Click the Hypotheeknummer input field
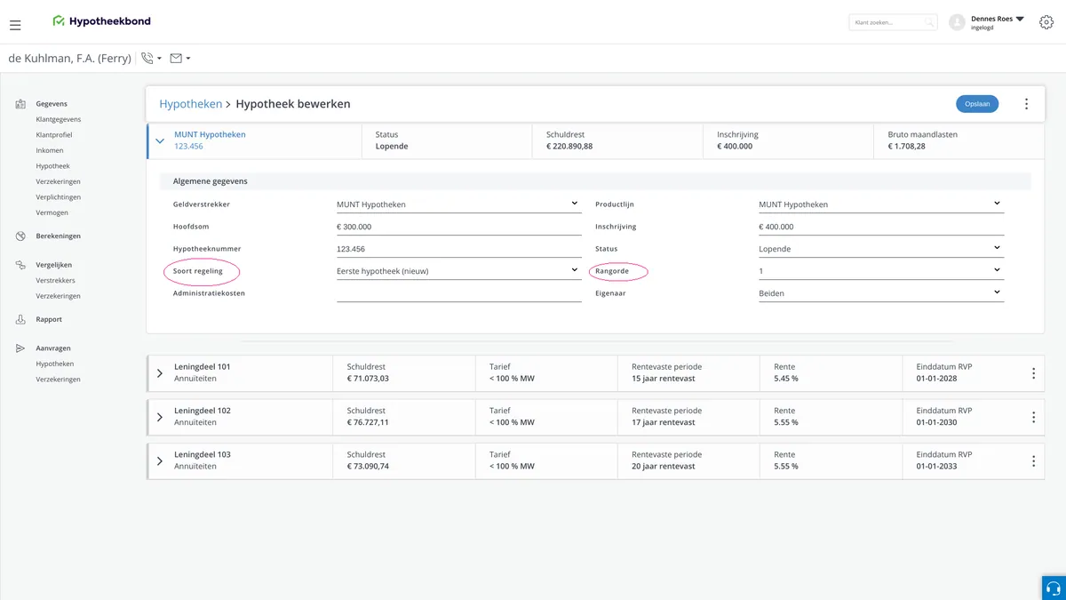1066x600 pixels. pyautogui.click(x=458, y=249)
